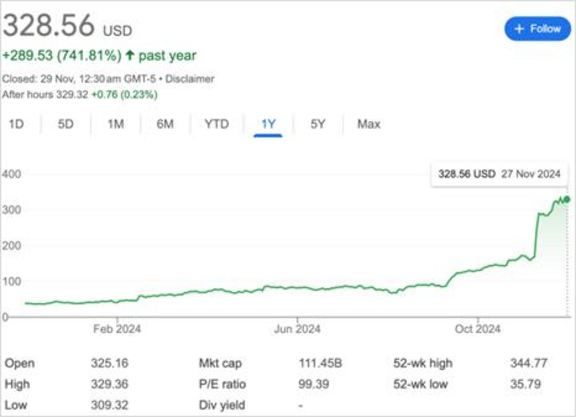
Task: Click the After hours price 329.32
Action: [x=72, y=95]
